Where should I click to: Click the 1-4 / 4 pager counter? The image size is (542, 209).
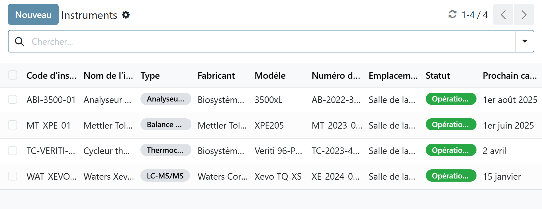pos(474,15)
